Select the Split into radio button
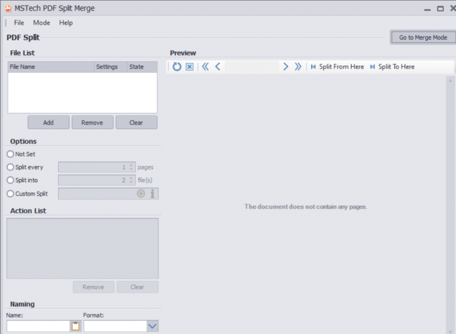This screenshot has height=334, width=456. coord(10,180)
